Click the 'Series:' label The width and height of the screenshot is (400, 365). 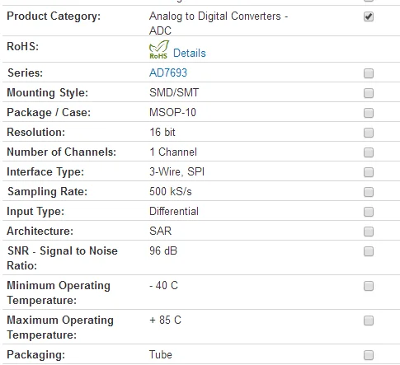(x=25, y=73)
